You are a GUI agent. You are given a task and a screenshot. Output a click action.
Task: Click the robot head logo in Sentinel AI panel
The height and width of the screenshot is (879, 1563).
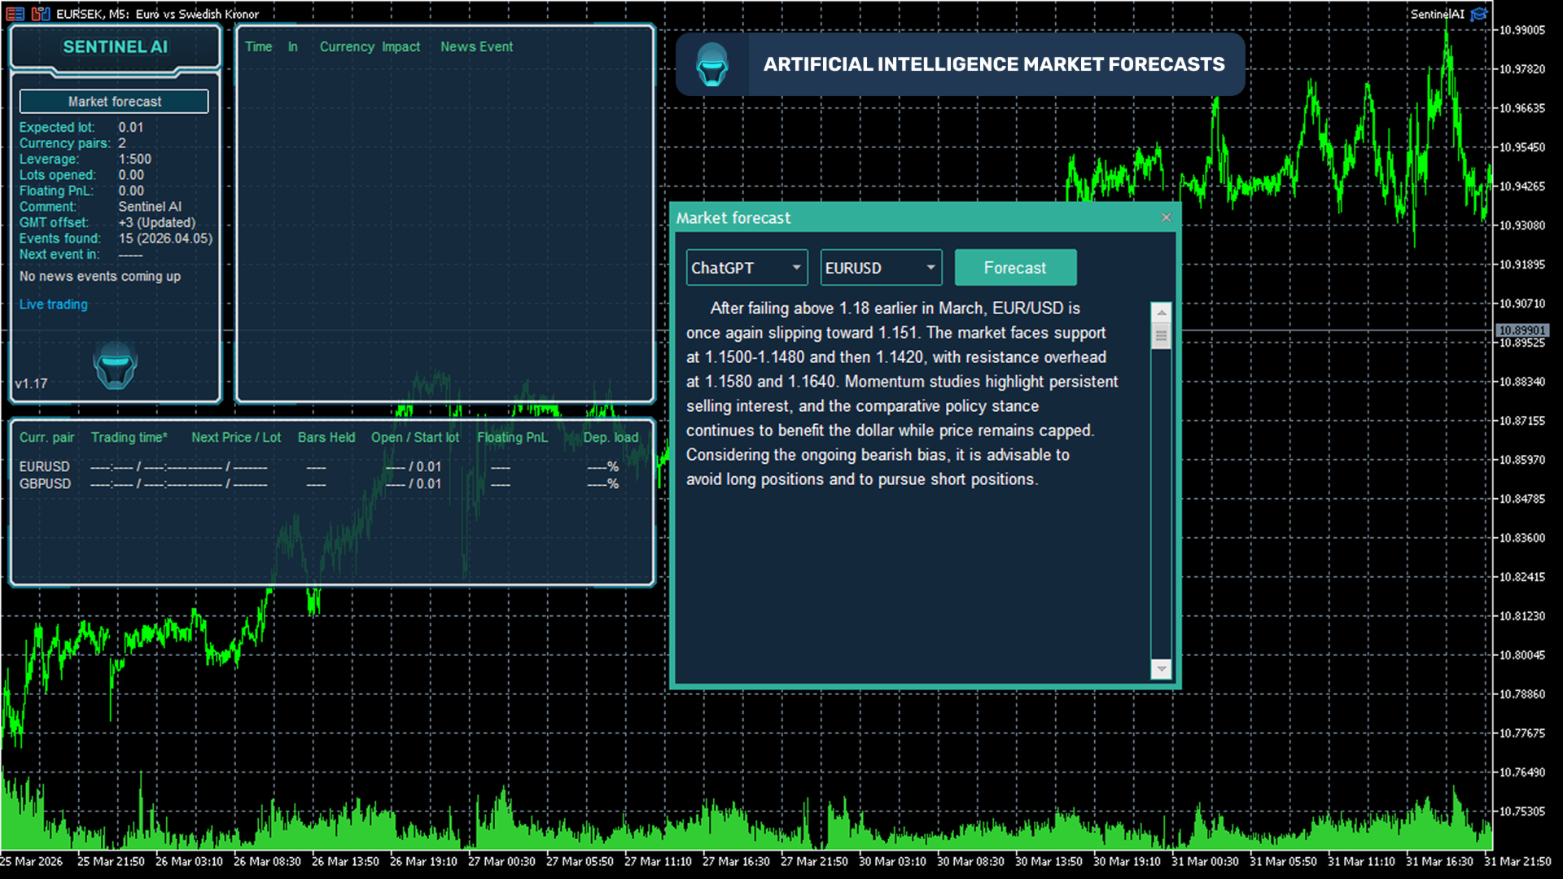(x=115, y=365)
